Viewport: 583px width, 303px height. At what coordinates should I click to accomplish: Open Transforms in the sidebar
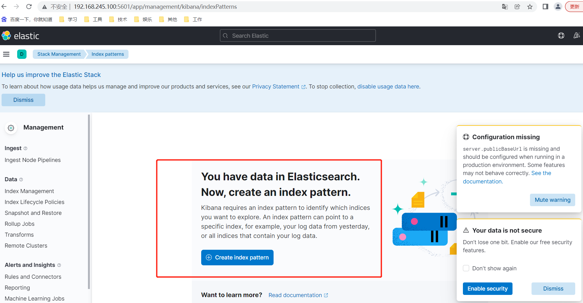pyautogui.click(x=19, y=235)
